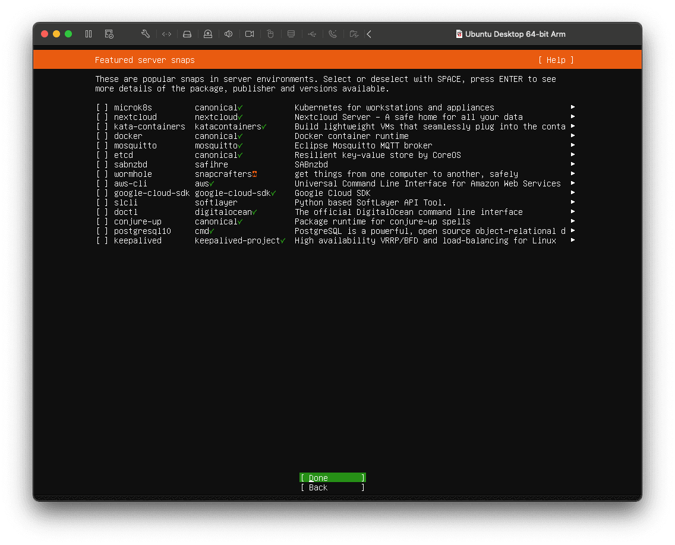Open virtual machine settings wrench icon
The height and width of the screenshot is (545, 675).
coord(146,34)
